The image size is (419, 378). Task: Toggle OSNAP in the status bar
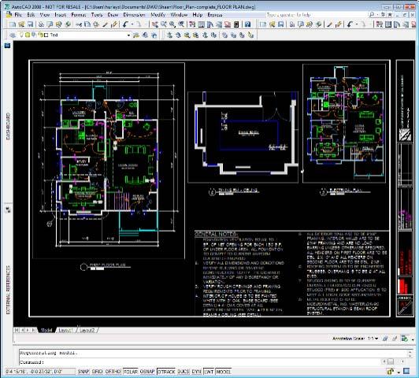click(x=147, y=372)
